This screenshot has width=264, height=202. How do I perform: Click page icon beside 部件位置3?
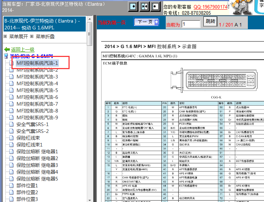pyautogui.click(x=11, y=199)
